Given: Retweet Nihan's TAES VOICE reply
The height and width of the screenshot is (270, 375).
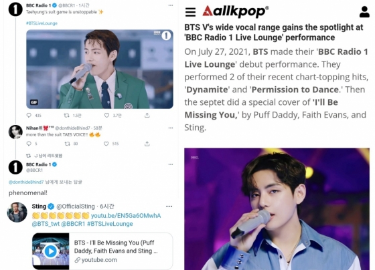Looking at the screenshot, I should [67, 144].
